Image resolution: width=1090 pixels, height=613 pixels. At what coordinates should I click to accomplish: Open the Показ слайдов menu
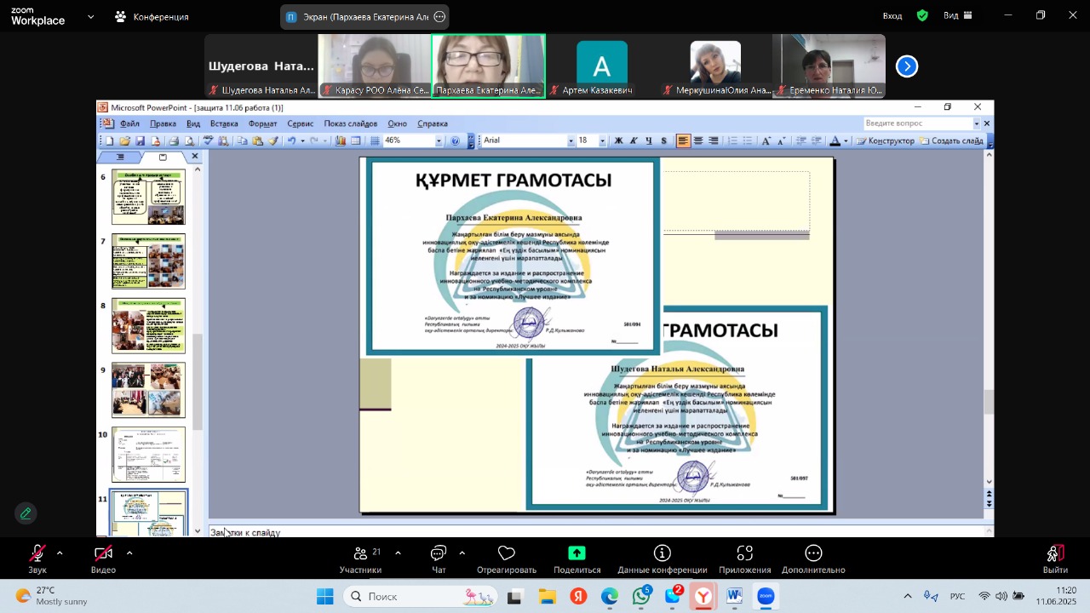point(350,123)
